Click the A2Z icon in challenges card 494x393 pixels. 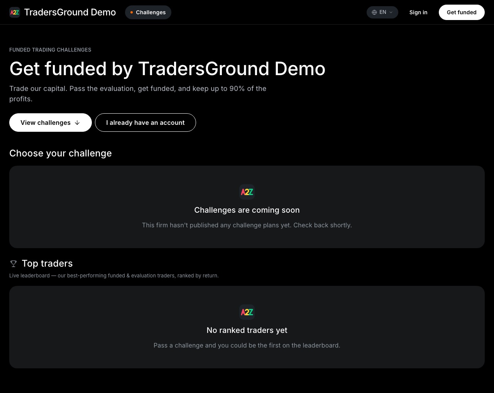(247, 192)
